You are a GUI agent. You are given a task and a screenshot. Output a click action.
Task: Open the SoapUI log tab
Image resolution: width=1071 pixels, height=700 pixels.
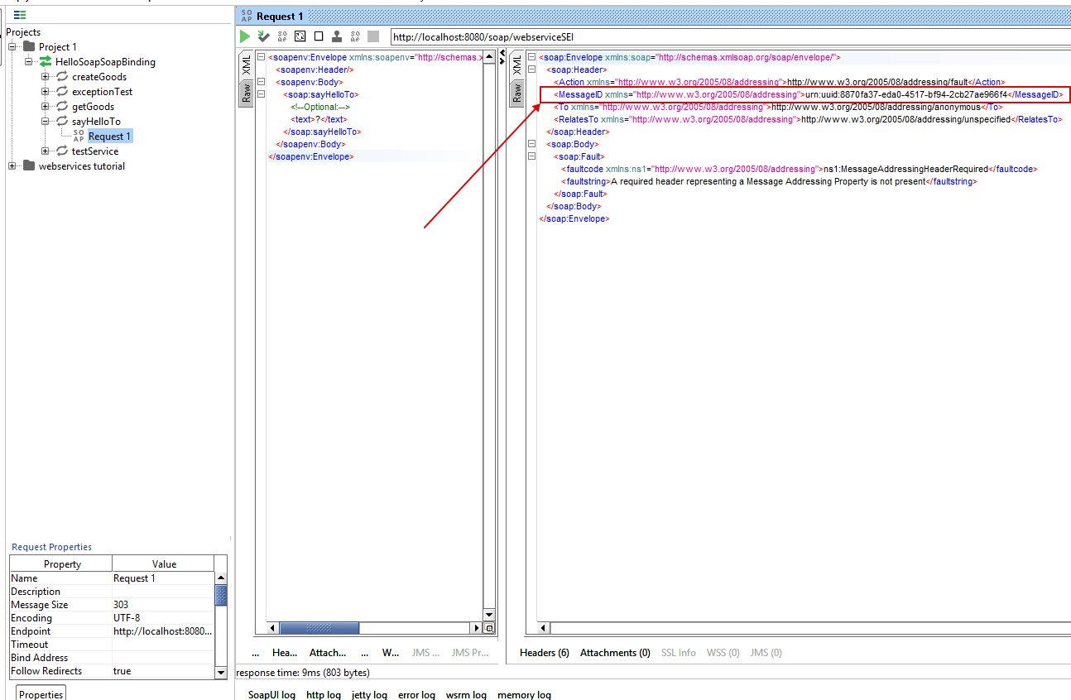pyautogui.click(x=271, y=694)
